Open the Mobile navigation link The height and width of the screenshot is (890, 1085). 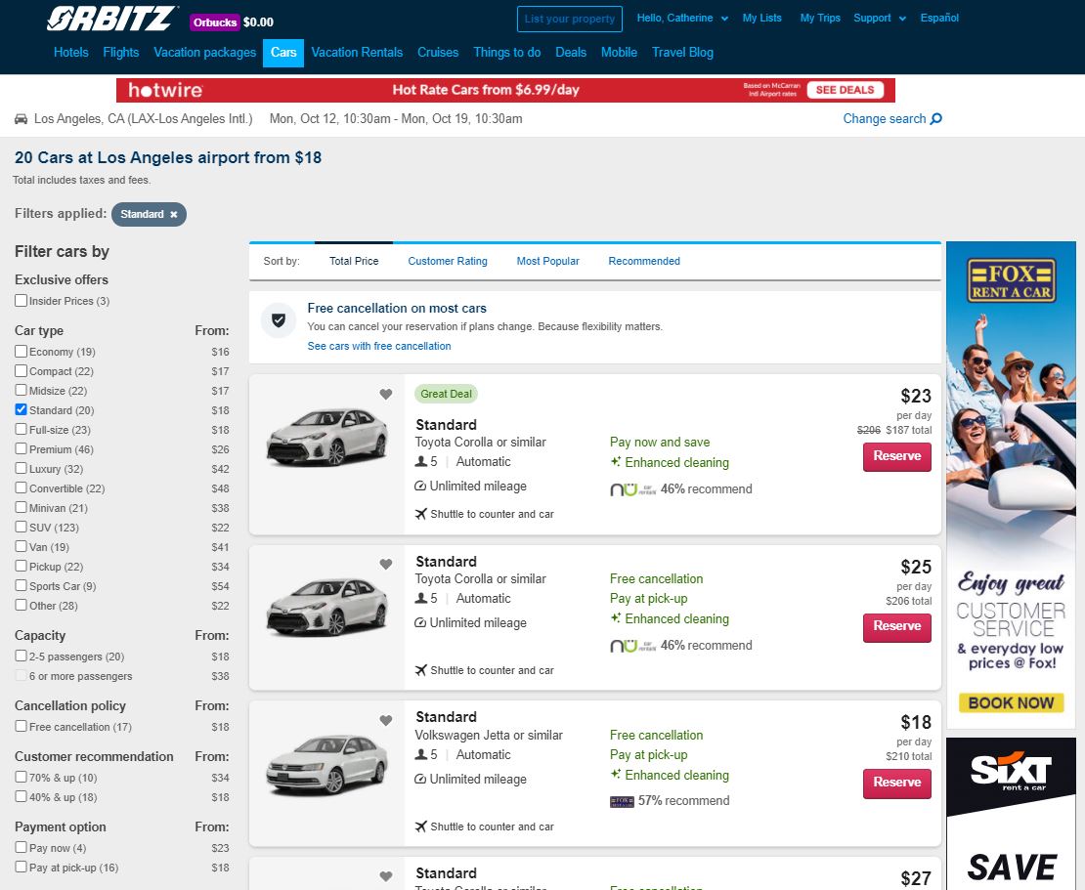pyautogui.click(x=619, y=53)
